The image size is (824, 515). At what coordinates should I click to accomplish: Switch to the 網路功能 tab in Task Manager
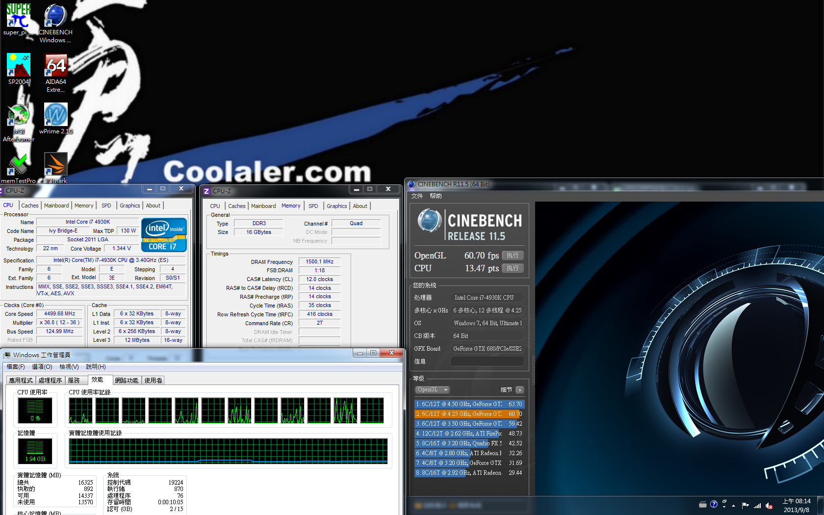coord(127,380)
